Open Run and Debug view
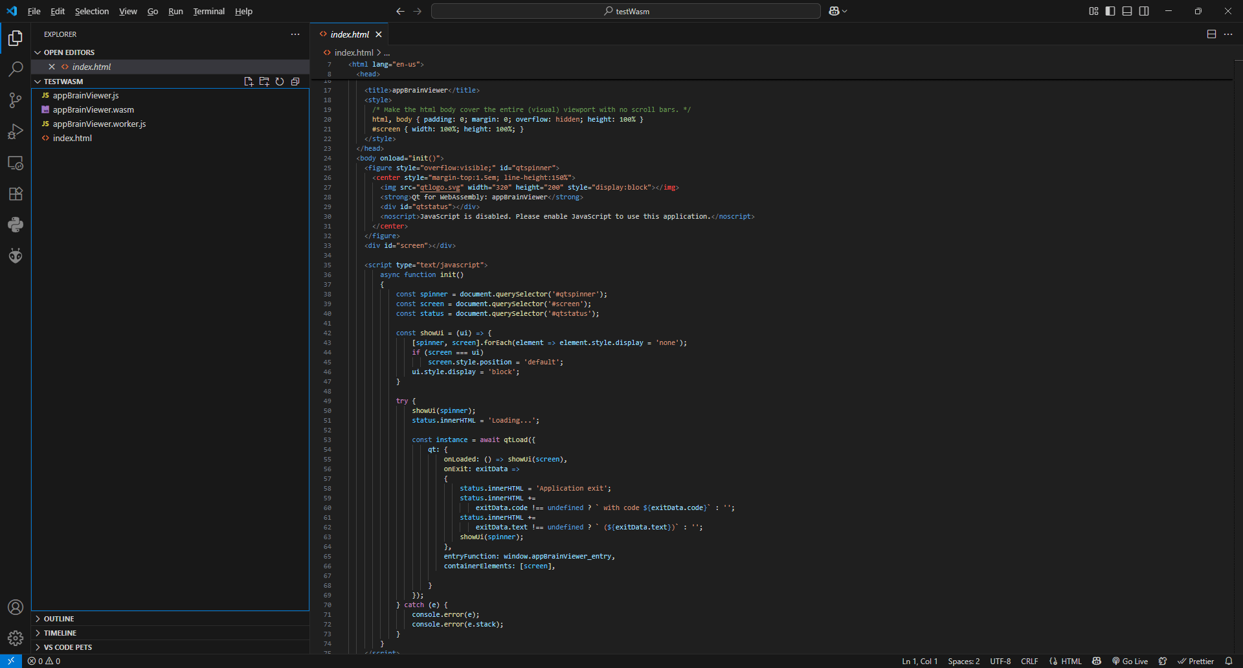The image size is (1243, 668). [16, 131]
